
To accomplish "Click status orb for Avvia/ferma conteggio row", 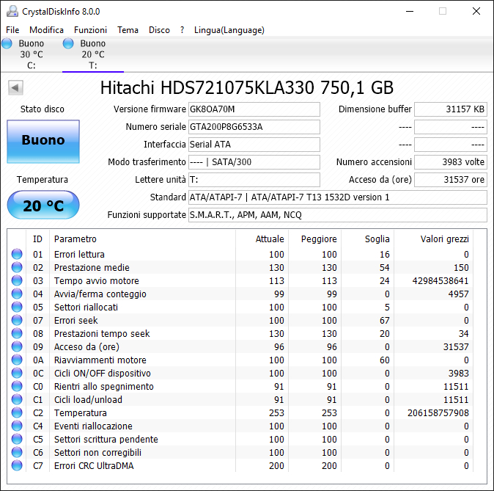I will tap(17, 294).
